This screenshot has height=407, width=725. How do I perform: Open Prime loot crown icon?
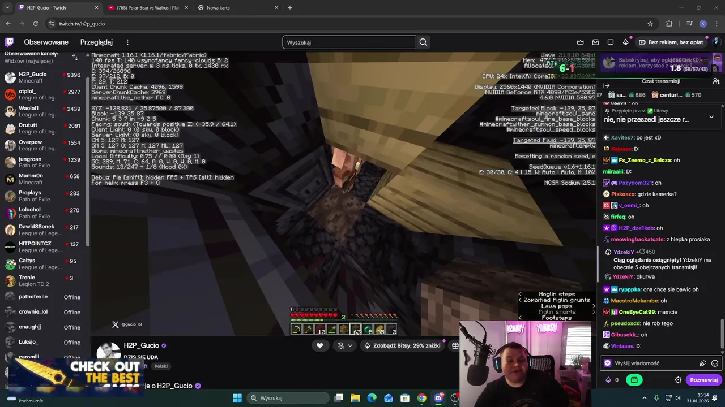581,42
